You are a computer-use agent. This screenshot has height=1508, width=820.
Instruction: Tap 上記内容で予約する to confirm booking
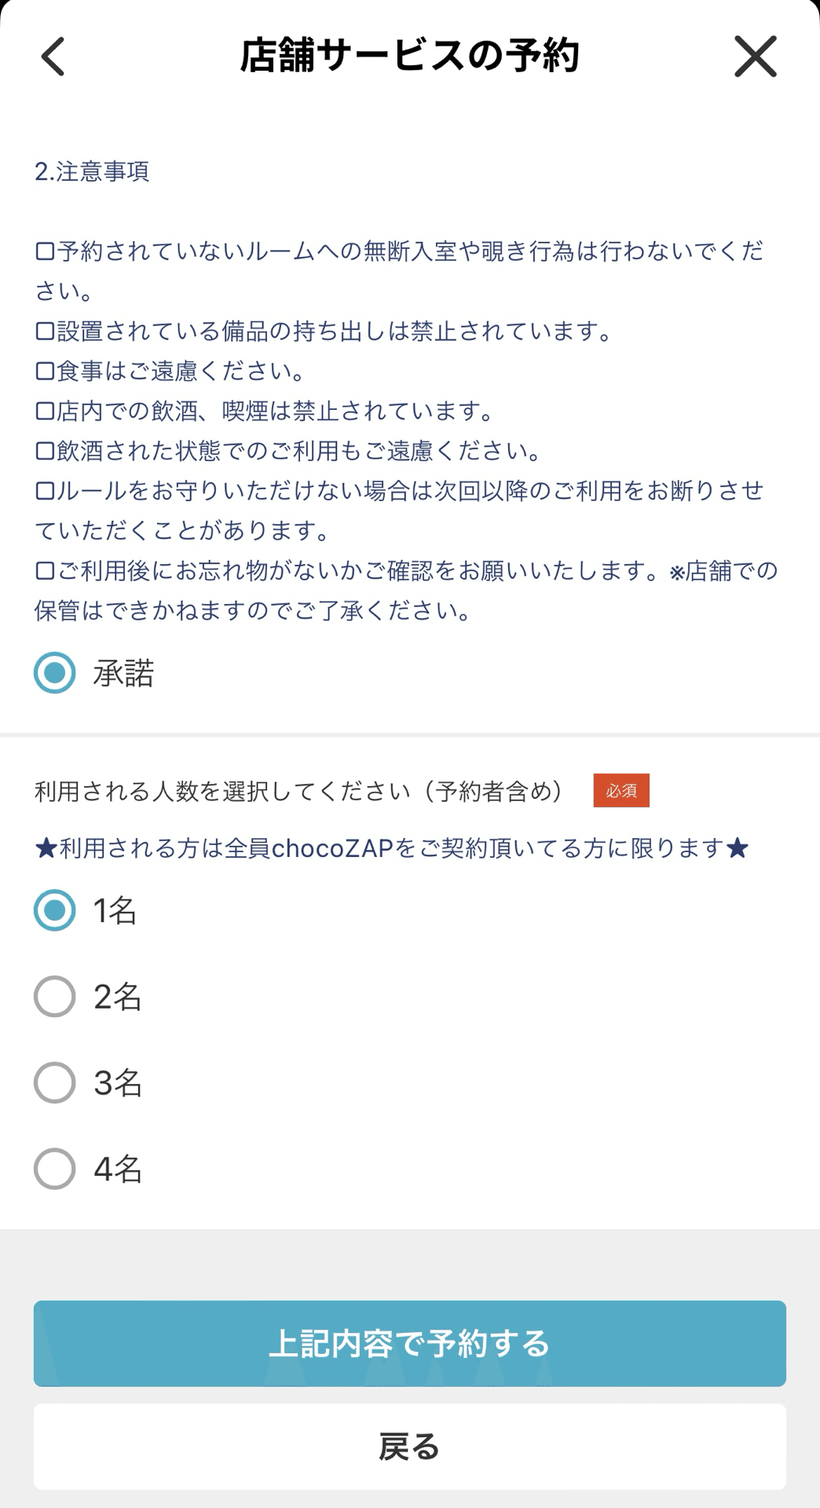coord(410,1342)
